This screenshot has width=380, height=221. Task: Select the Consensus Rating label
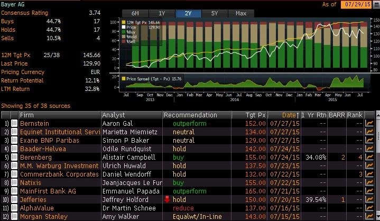coord(25,13)
